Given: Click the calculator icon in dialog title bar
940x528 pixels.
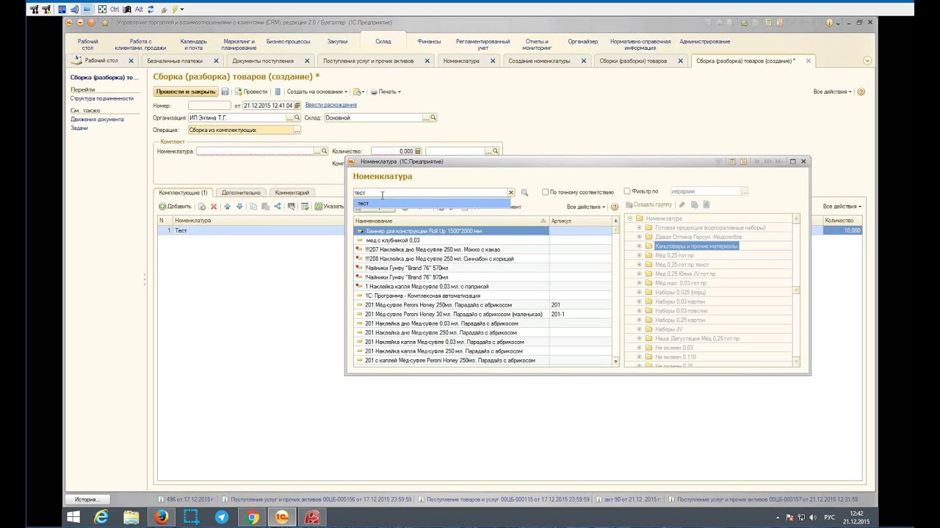Looking at the screenshot, I should [x=732, y=161].
